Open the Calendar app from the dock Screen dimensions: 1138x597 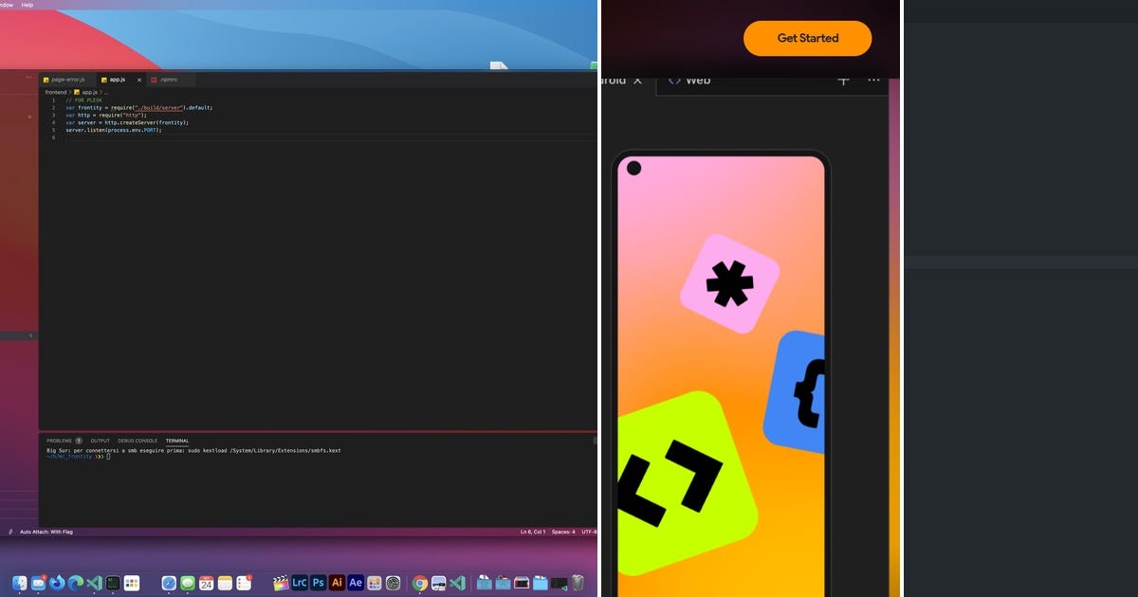206,583
